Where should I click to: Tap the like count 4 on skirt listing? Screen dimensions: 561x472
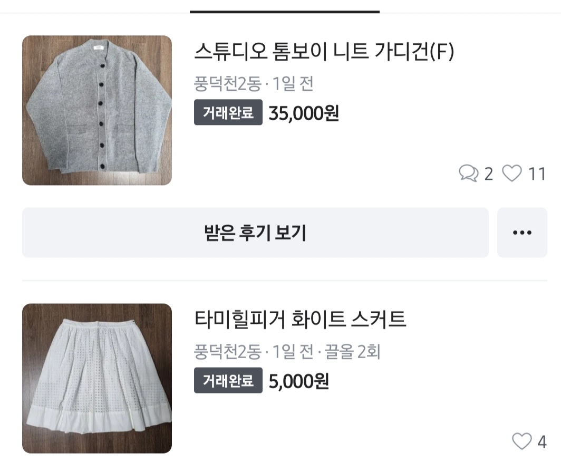tap(541, 442)
